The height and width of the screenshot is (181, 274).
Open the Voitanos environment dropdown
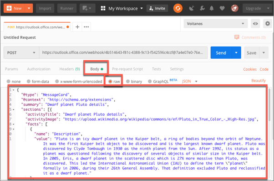pos(215,23)
